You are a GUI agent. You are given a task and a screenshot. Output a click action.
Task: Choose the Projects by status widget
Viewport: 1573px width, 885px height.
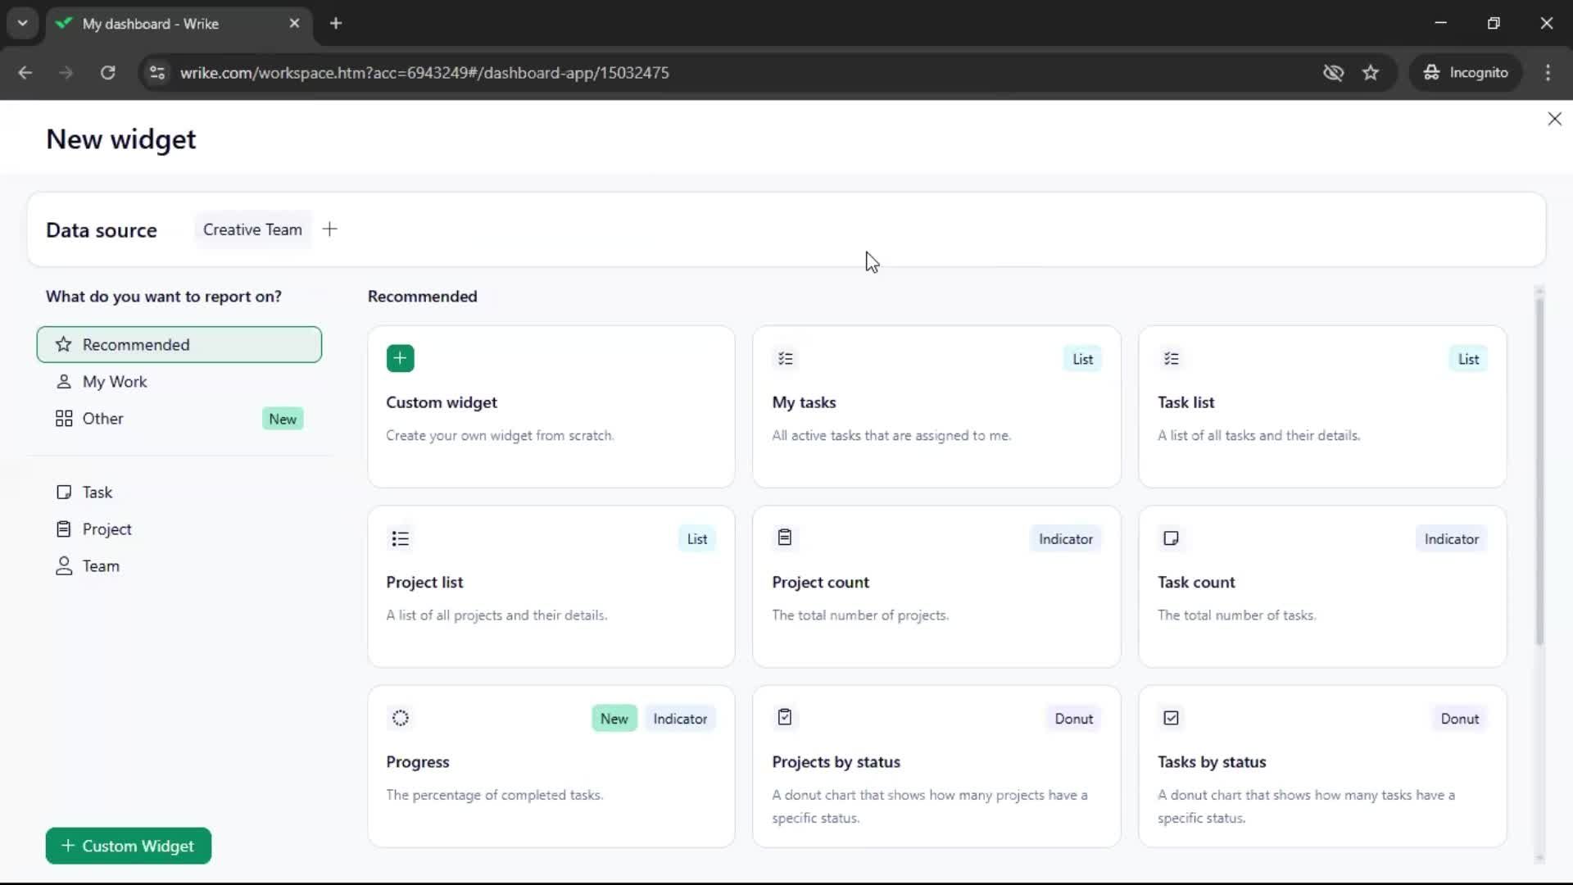936,766
